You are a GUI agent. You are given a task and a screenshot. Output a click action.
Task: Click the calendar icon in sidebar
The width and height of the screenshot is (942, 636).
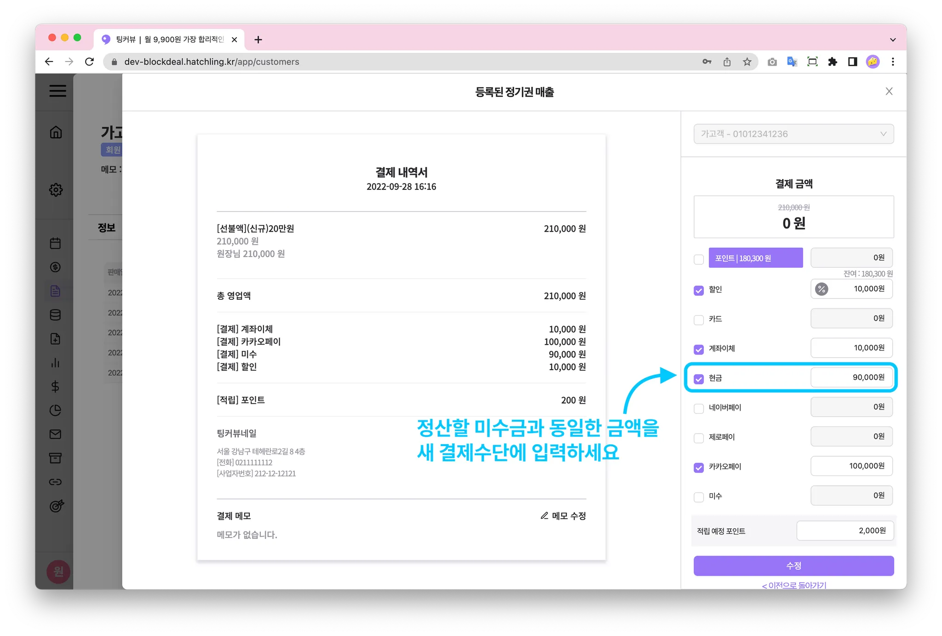click(x=55, y=243)
